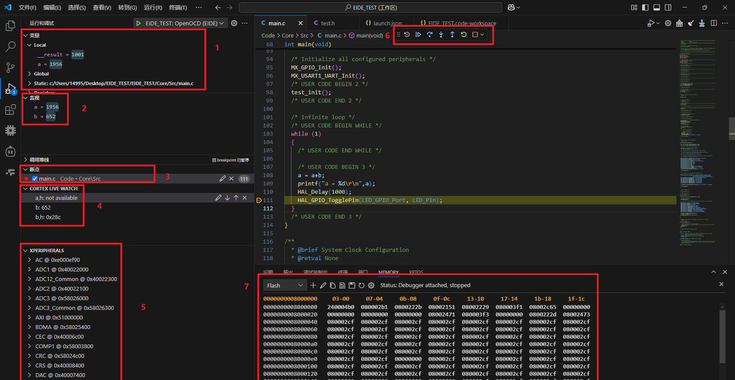Add a new memory view with plus icon

pos(313,285)
